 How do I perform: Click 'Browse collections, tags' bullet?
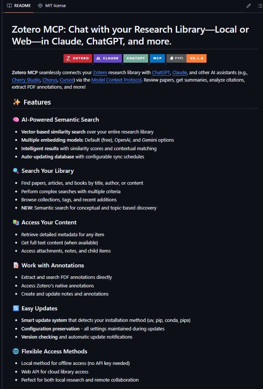click(x=69, y=200)
